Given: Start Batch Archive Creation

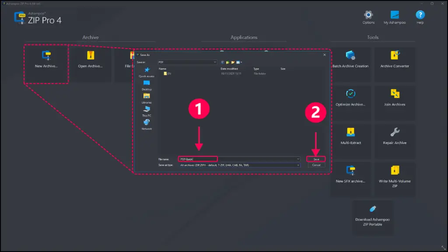Looking at the screenshot, I should (x=350, y=59).
